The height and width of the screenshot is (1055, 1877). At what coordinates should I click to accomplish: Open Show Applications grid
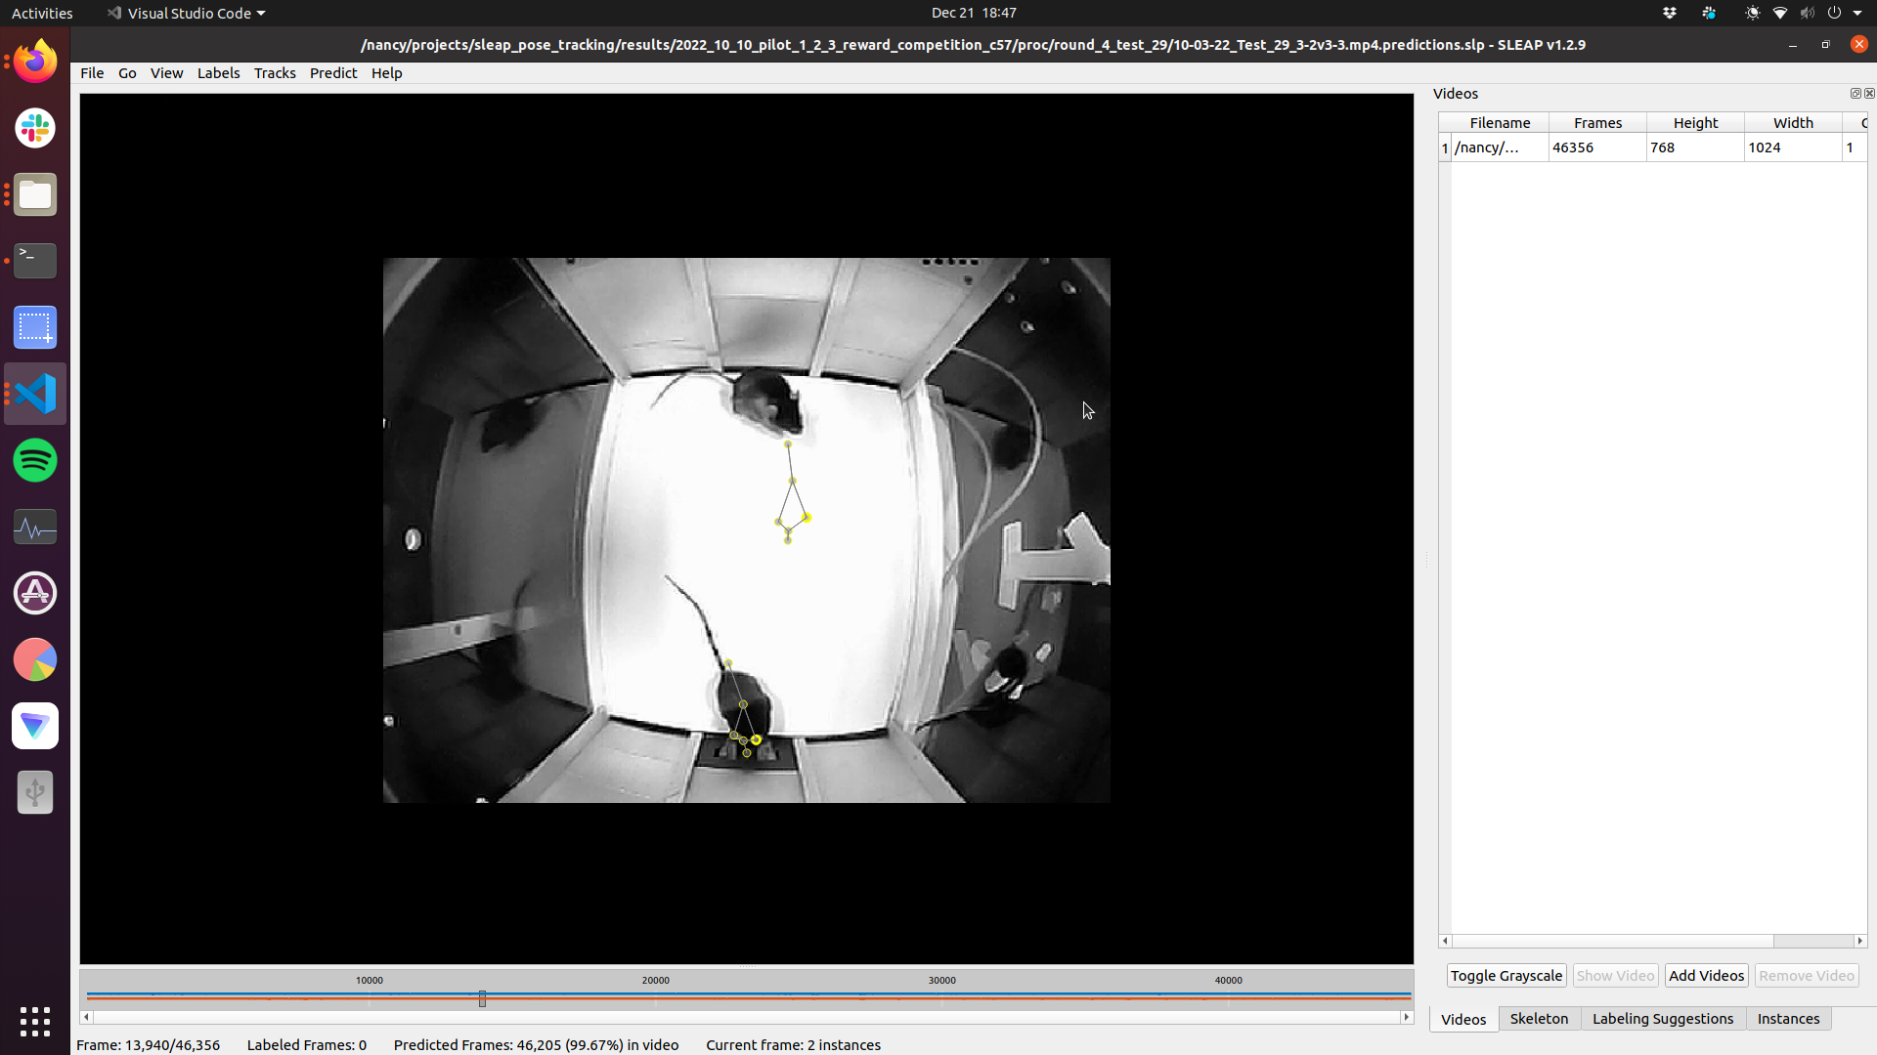coord(34,1021)
